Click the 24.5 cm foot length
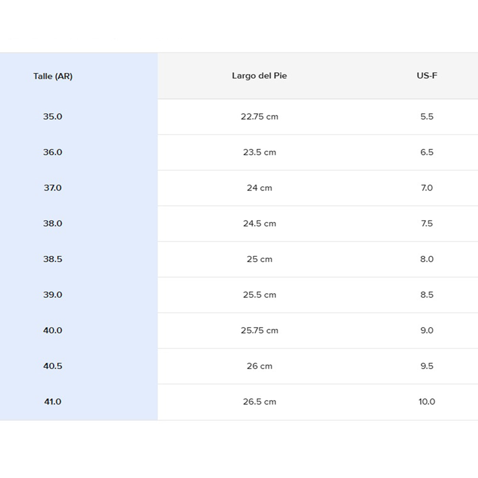The width and height of the screenshot is (478, 478). (259, 223)
